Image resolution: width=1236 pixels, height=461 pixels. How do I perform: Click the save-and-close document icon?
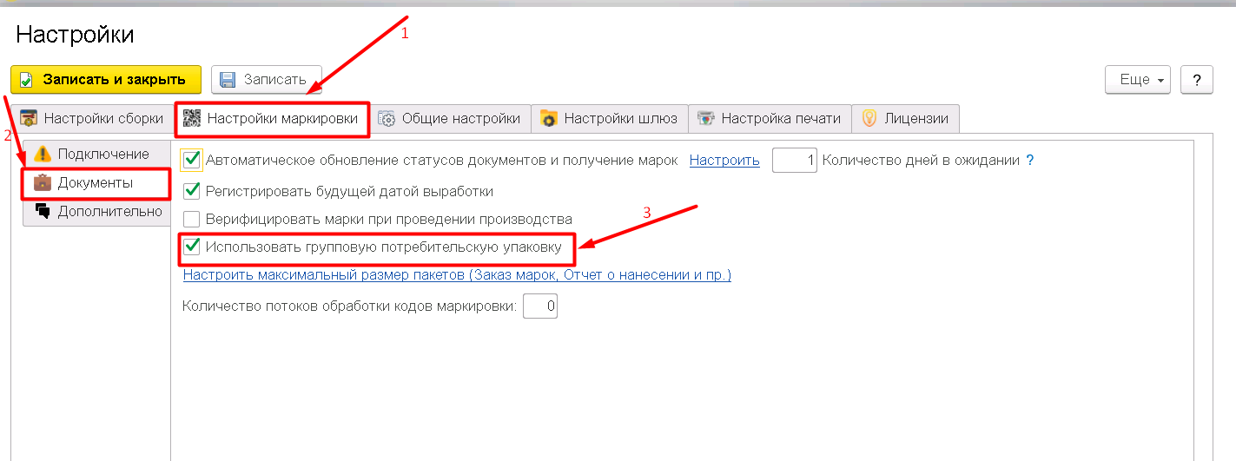point(26,80)
